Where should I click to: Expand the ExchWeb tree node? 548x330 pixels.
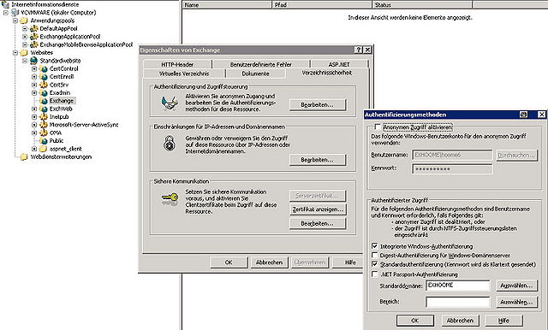click(x=34, y=109)
